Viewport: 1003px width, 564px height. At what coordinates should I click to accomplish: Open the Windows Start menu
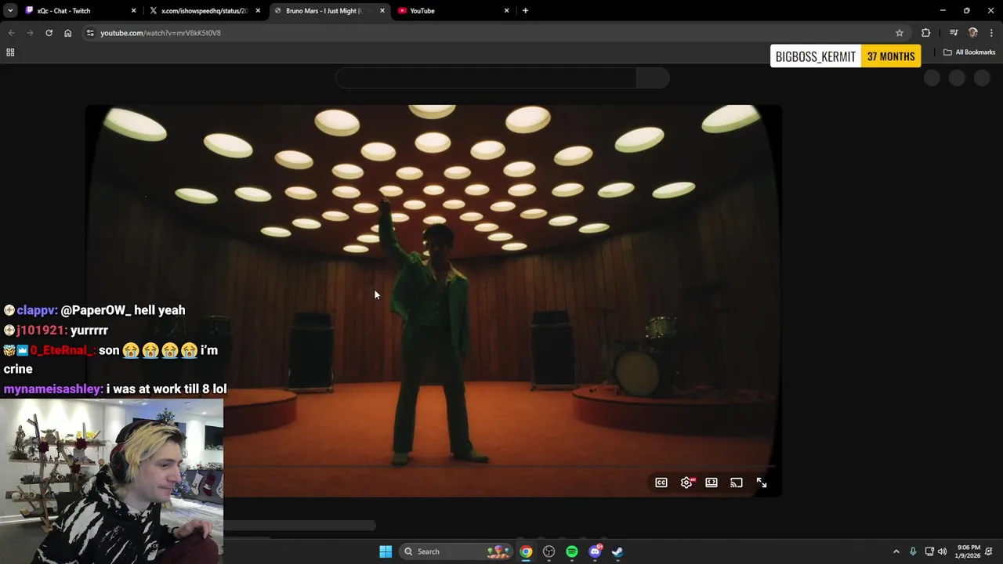tap(386, 551)
